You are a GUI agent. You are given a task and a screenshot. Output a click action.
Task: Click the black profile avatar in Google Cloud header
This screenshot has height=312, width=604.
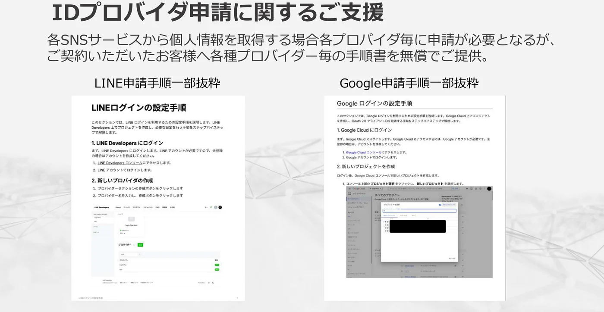pos(489,189)
